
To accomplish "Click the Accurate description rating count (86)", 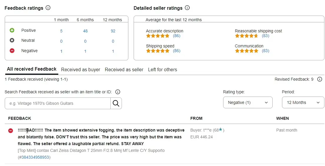I will coord(177,36).
